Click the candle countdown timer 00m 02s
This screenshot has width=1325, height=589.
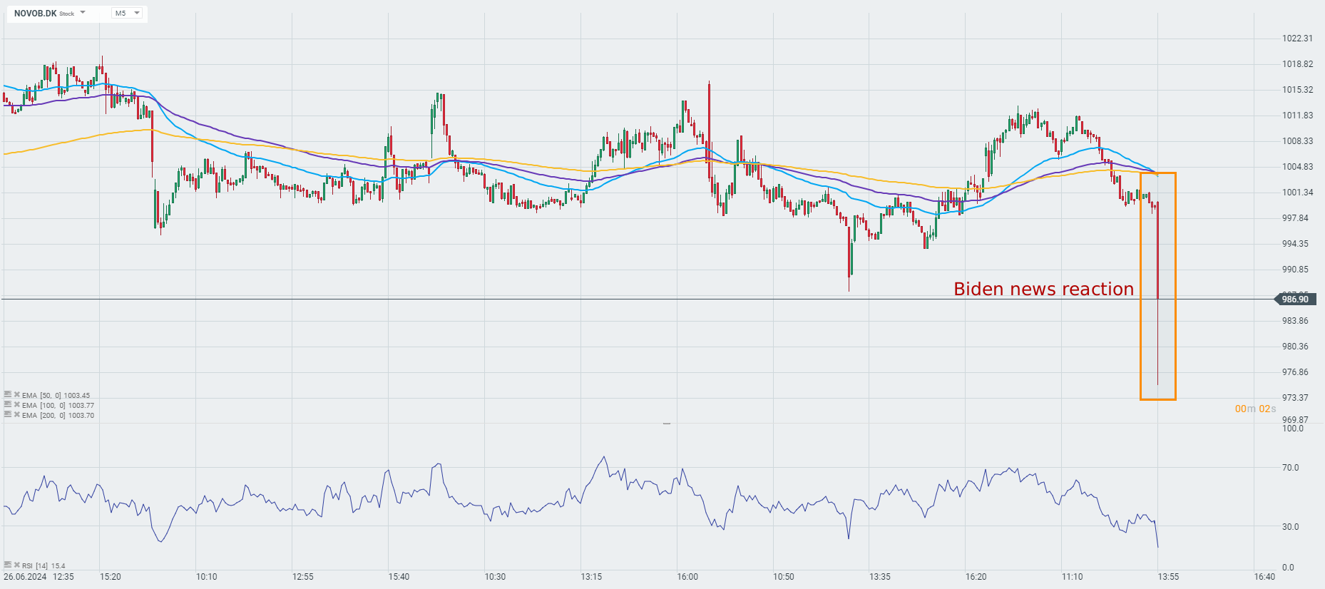1255,409
